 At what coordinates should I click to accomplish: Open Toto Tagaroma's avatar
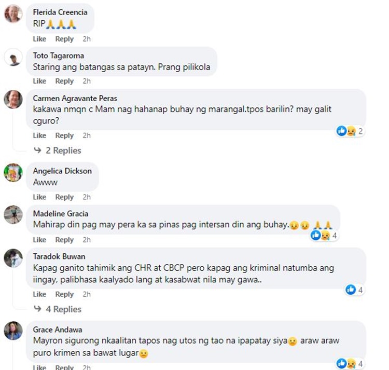(13, 57)
